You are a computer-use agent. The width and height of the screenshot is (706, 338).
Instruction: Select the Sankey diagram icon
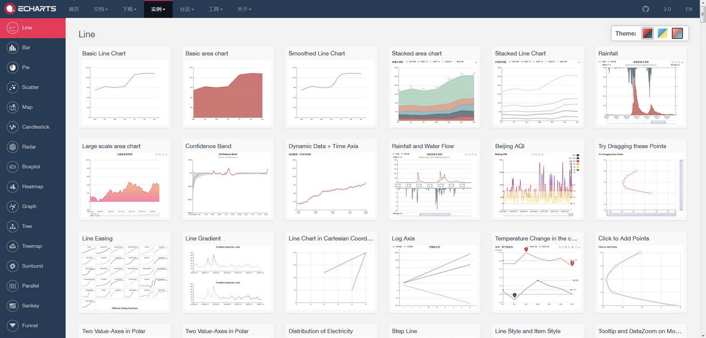pyautogui.click(x=12, y=306)
